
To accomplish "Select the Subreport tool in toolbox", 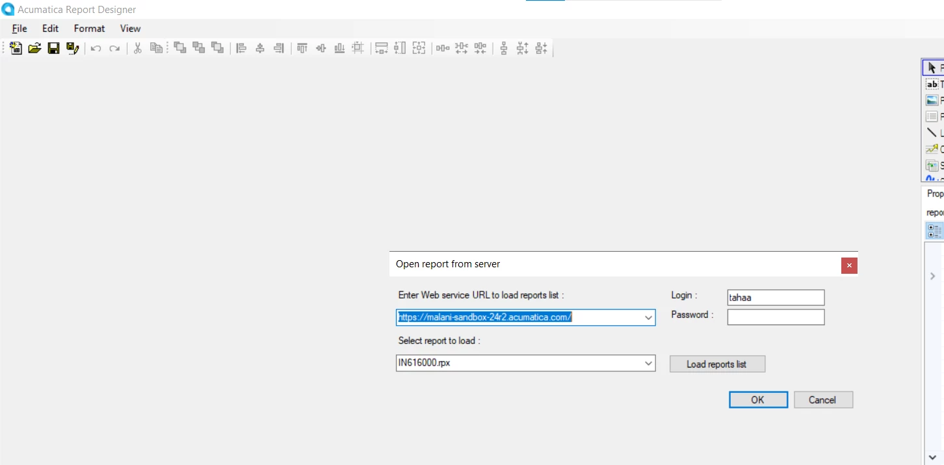I will click(x=934, y=165).
